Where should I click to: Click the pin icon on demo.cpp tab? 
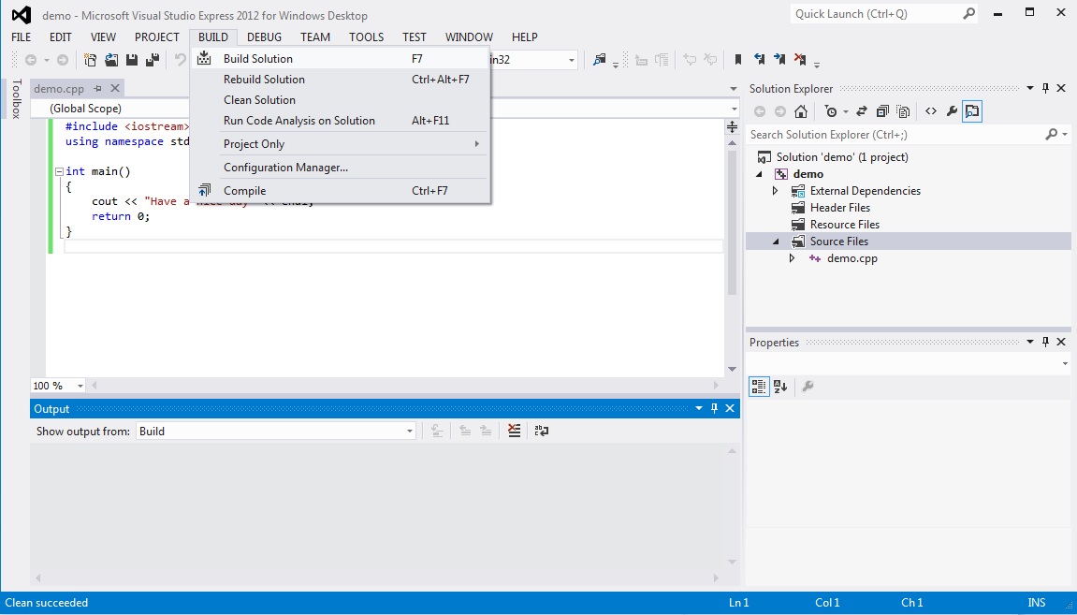point(97,88)
